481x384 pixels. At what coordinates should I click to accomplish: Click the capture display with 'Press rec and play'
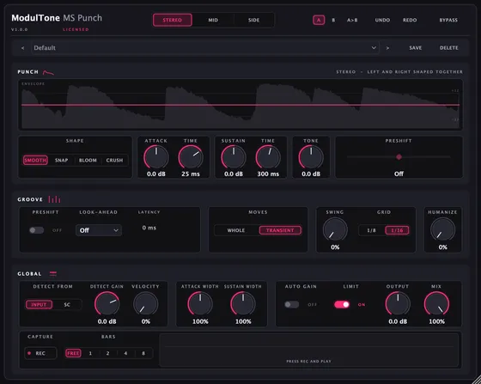pyautogui.click(x=309, y=350)
